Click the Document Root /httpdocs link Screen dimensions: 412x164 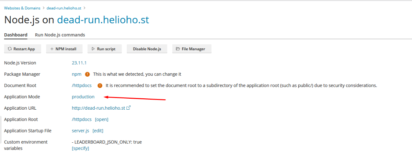click(x=82, y=86)
